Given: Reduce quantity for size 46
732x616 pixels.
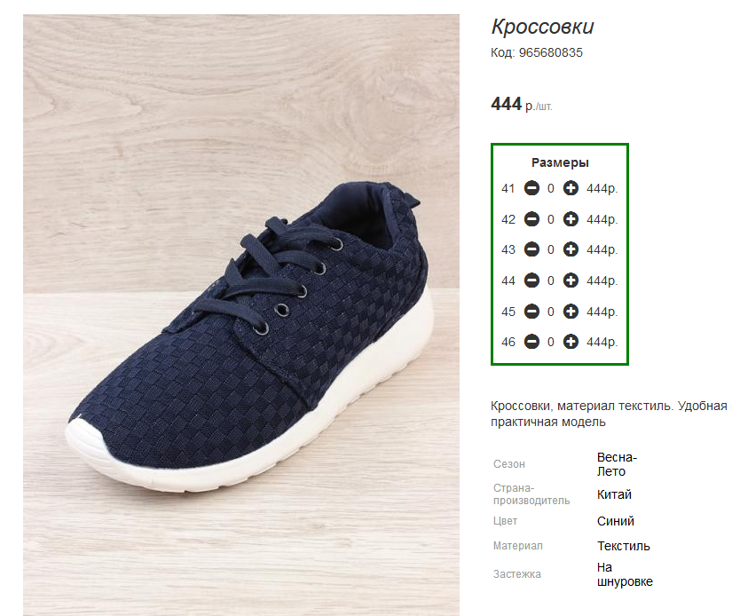Looking at the screenshot, I should click(x=531, y=342).
